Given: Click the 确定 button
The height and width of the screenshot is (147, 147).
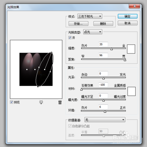Looking at the screenshot, I should tap(128, 16).
